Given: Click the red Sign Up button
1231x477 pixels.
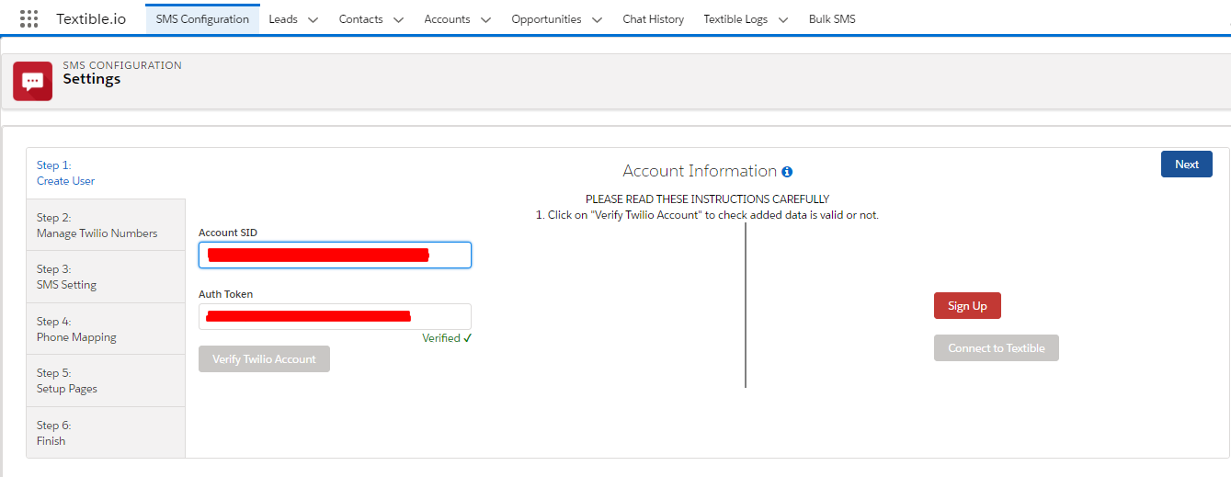Looking at the screenshot, I should click(967, 306).
